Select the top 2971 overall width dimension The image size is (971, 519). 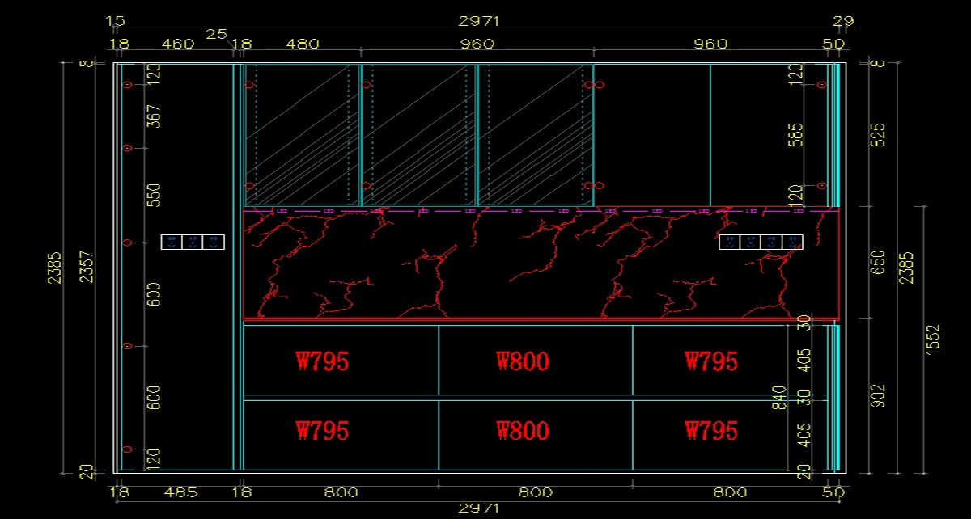pos(479,20)
